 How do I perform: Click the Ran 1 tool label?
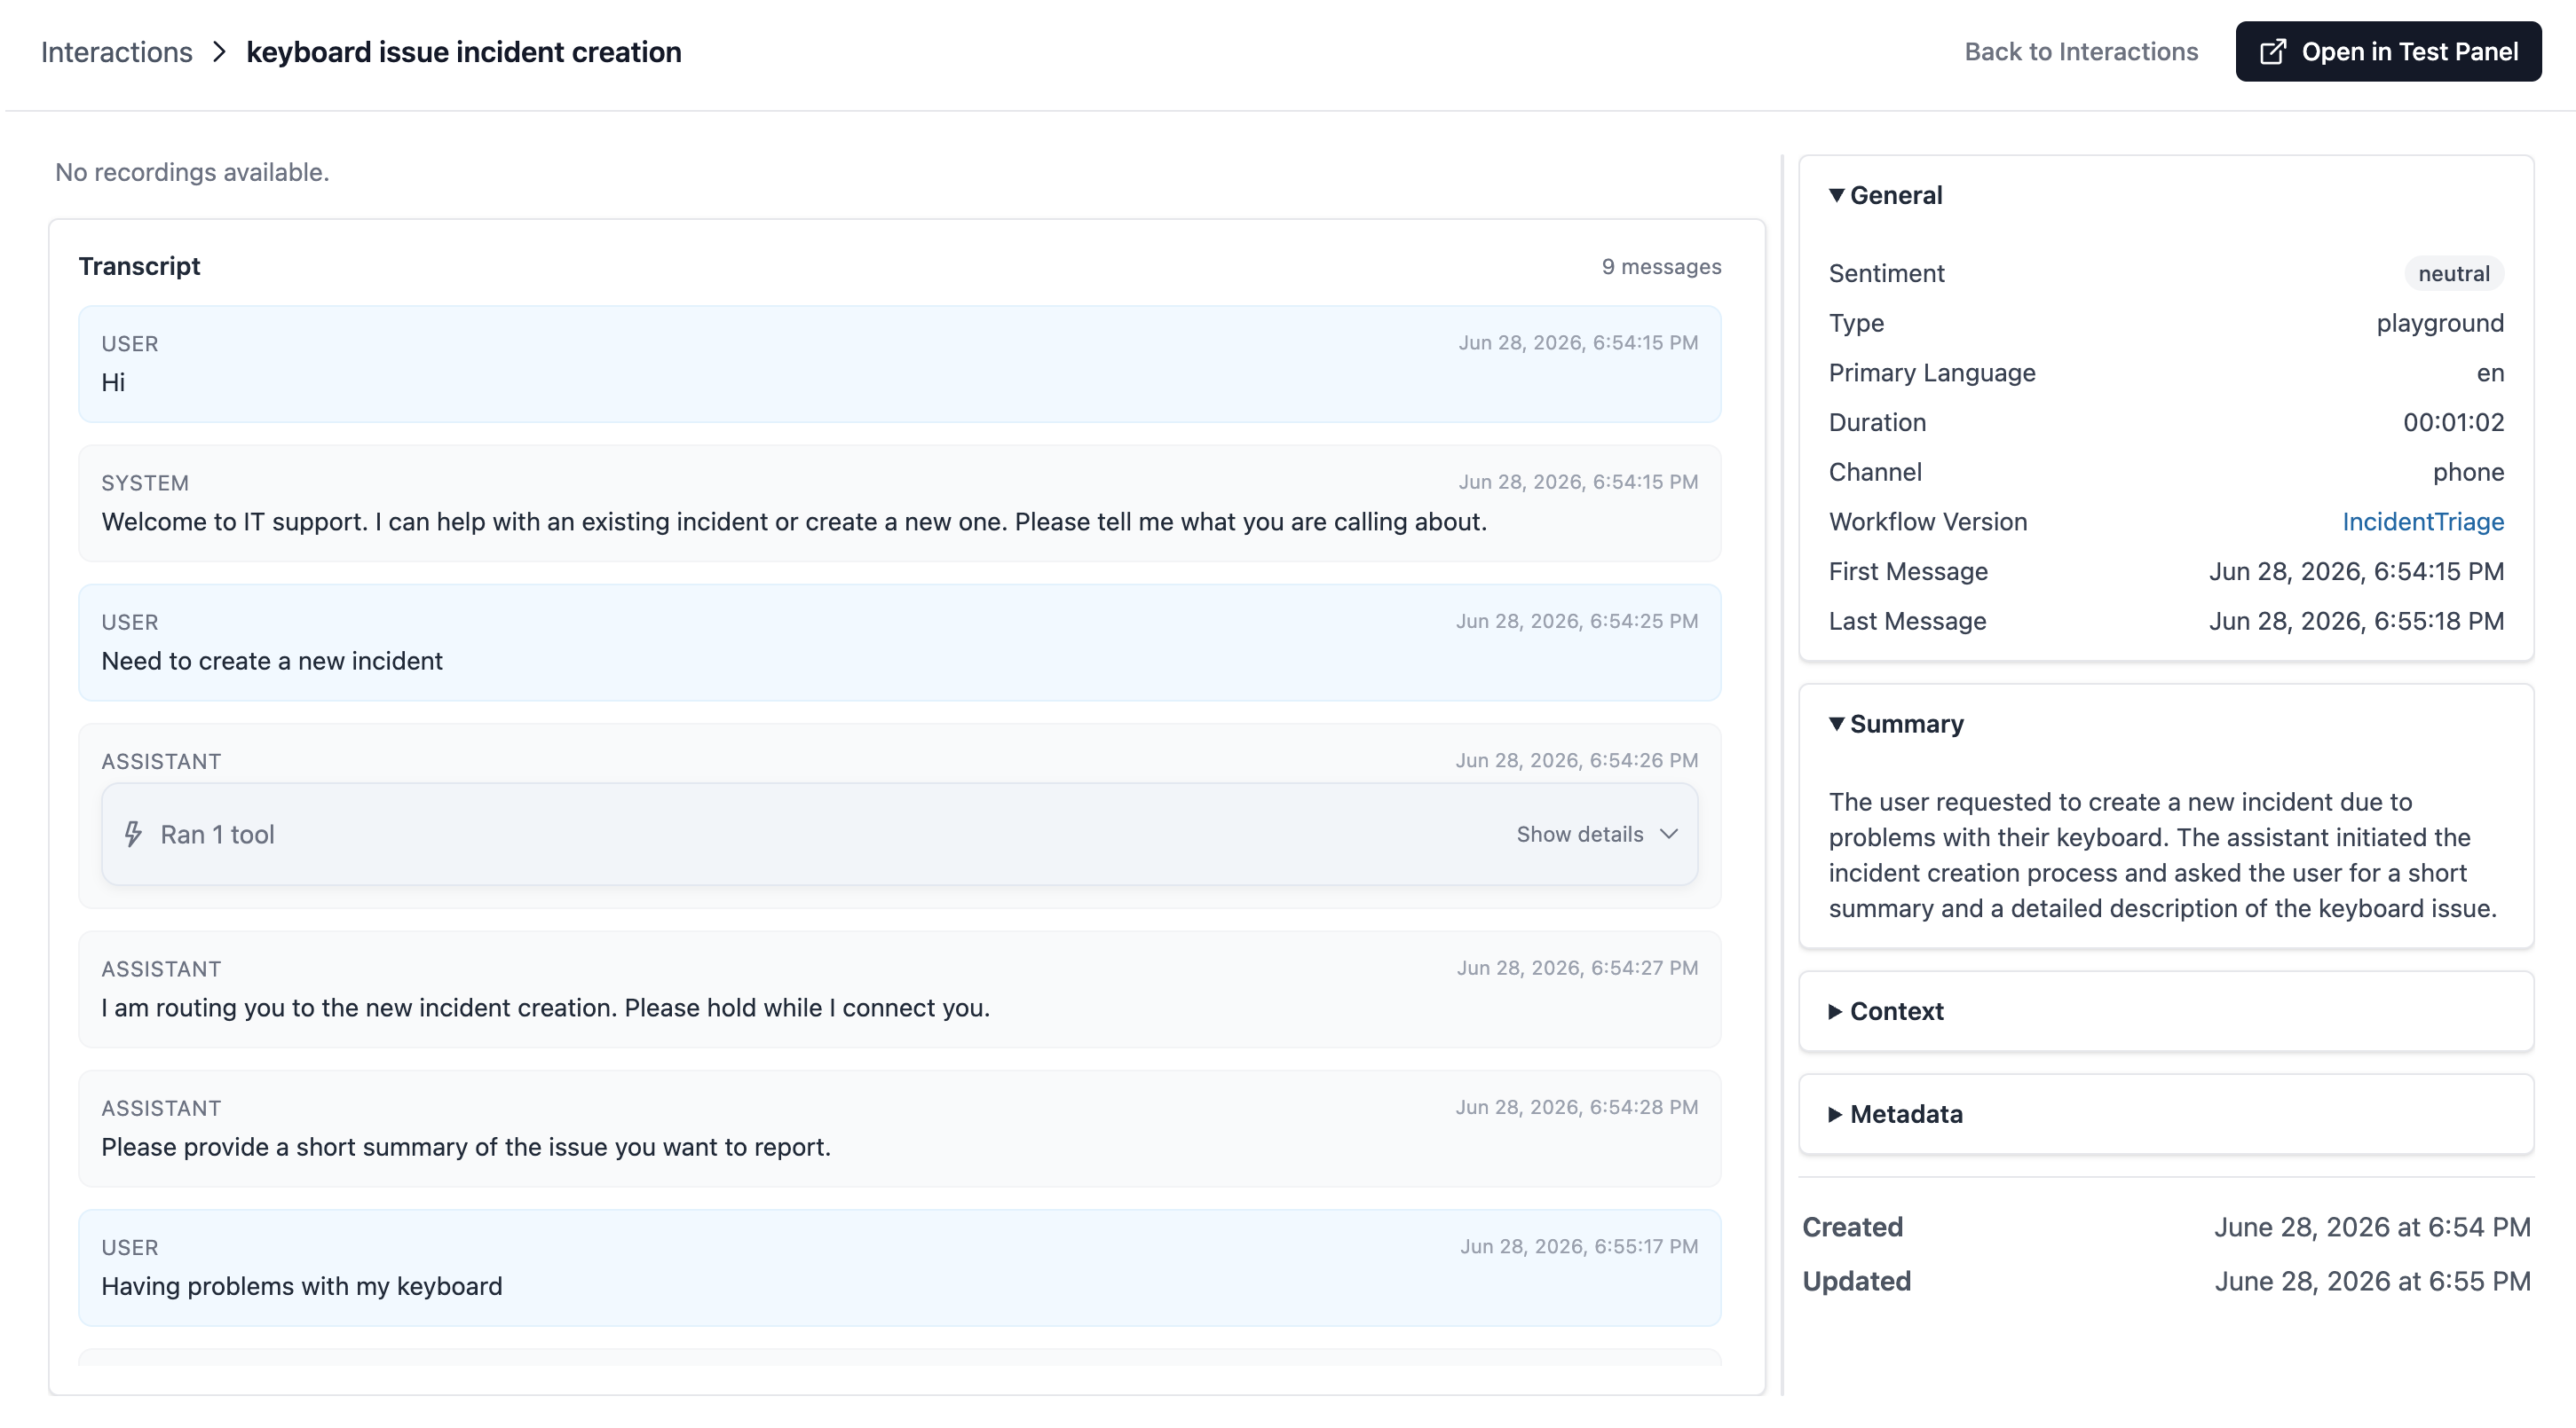click(217, 835)
